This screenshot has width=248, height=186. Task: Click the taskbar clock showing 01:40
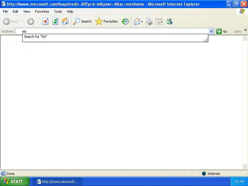(239, 181)
